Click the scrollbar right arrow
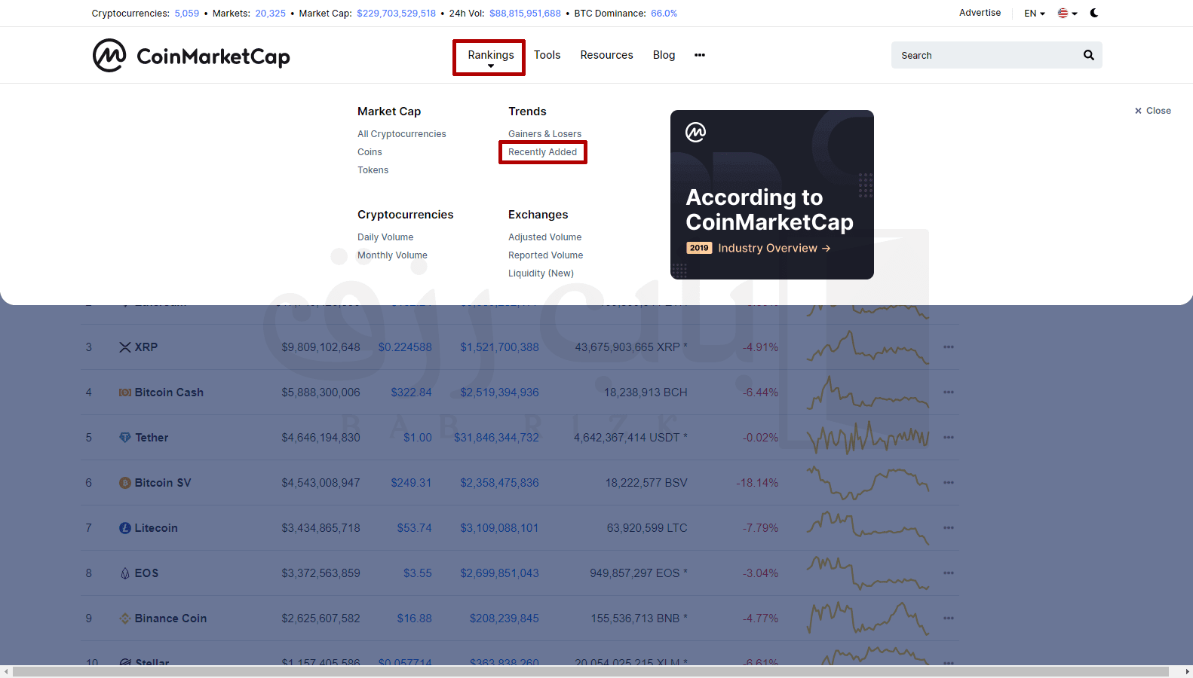The image size is (1193, 678). click(x=1187, y=671)
